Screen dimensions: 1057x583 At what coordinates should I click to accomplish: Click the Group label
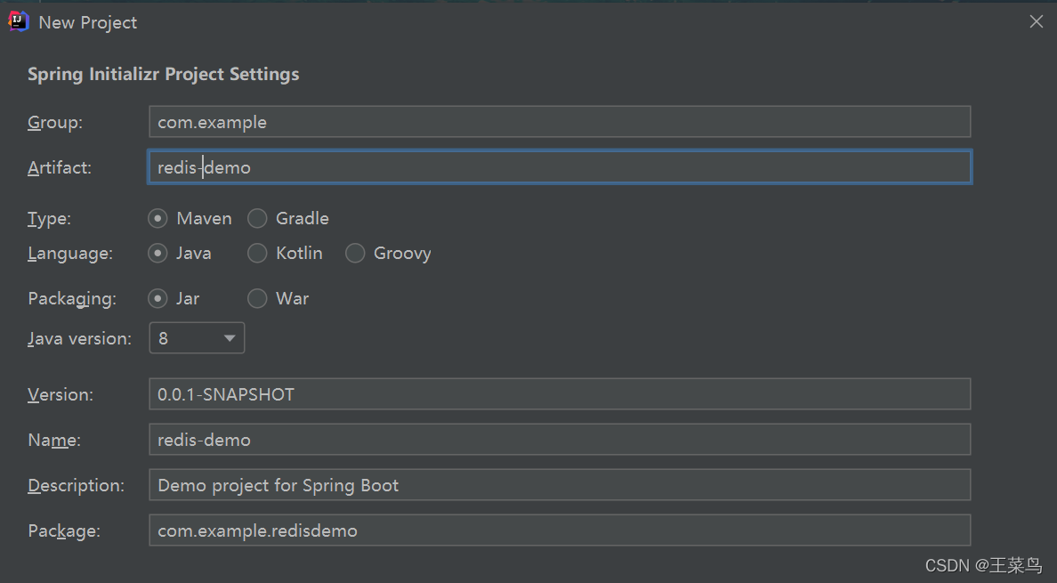(55, 122)
